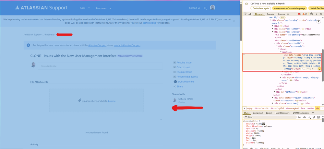Activate DevTools inspect element picker

click(245, 14)
